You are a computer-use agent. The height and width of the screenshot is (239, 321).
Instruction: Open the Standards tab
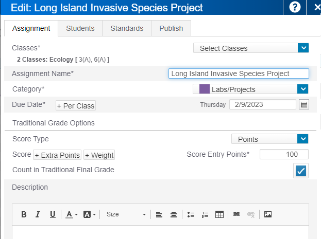(x=127, y=28)
